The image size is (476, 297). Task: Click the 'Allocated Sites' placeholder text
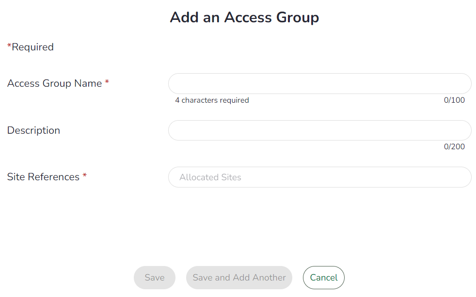tap(210, 177)
